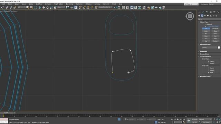
Task: Click Add Time Tag in status bar
Action: click(161, 123)
